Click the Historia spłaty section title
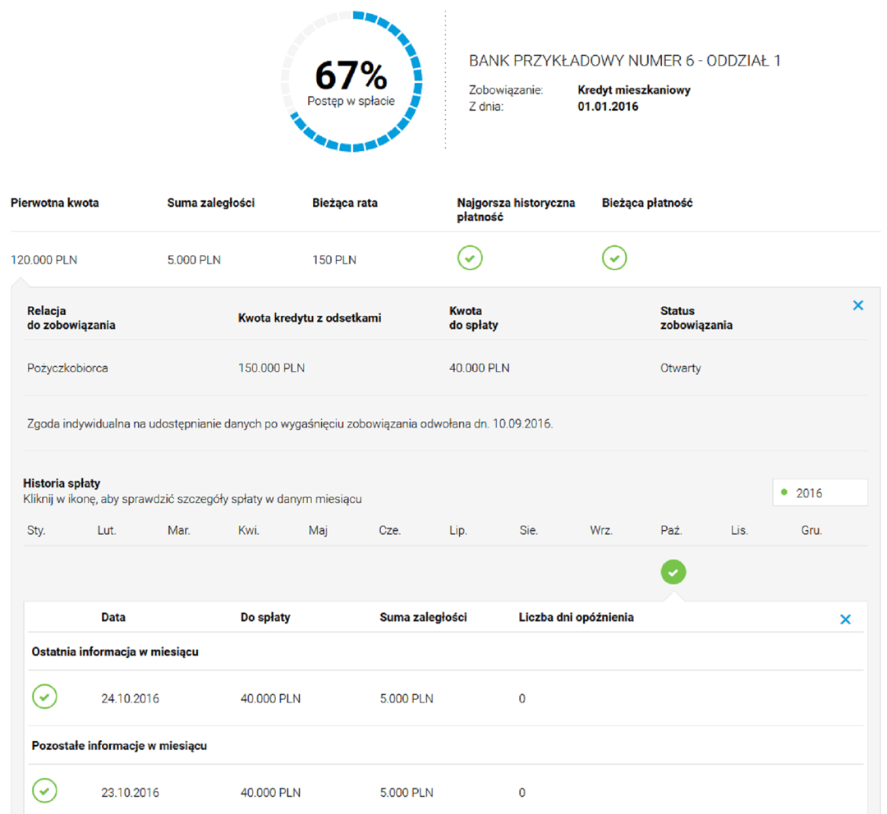 pos(62,483)
